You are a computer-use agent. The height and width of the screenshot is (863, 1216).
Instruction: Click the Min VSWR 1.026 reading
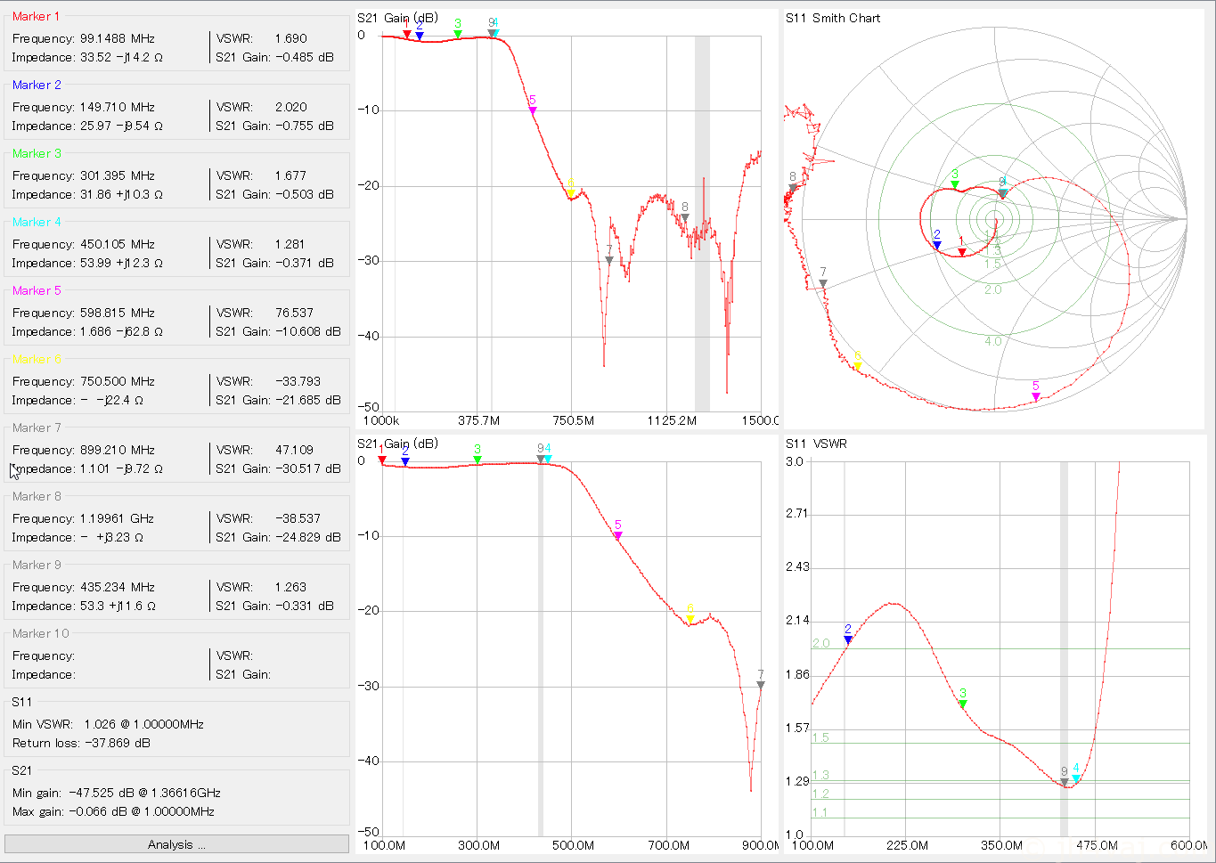click(108, 724)
